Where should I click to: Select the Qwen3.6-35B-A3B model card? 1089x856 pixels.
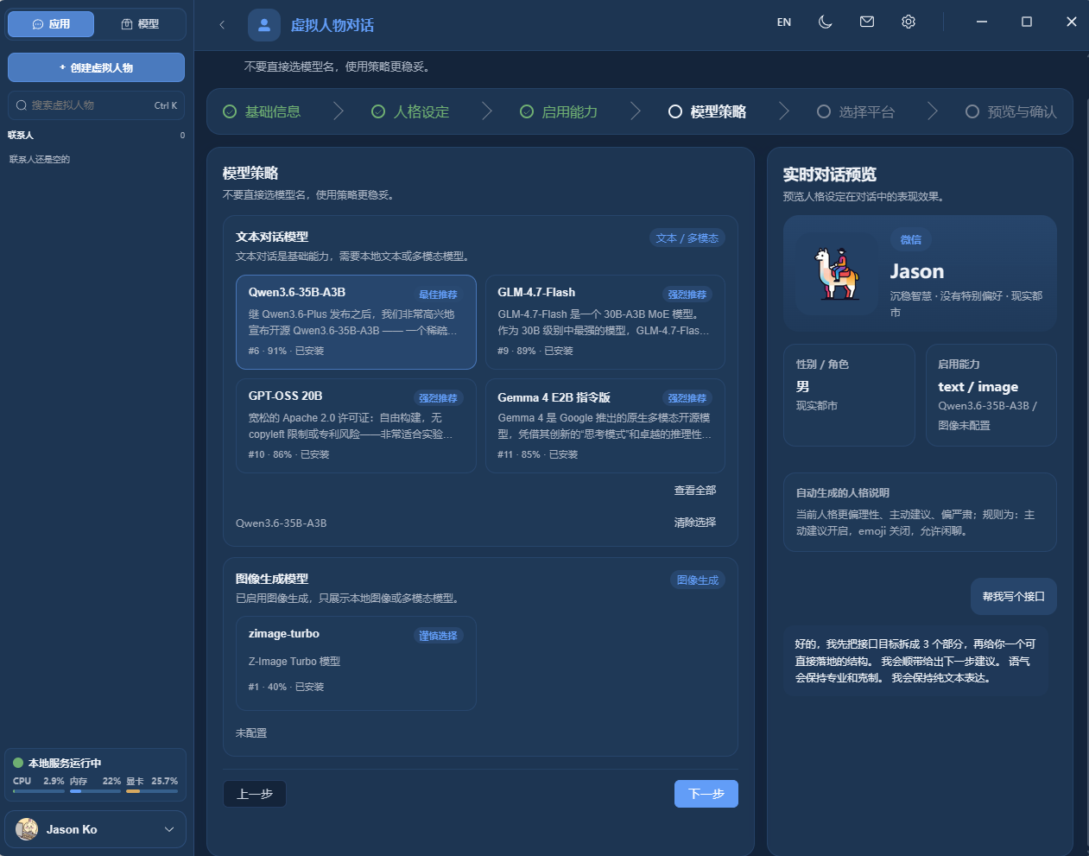tap(356, 322)
